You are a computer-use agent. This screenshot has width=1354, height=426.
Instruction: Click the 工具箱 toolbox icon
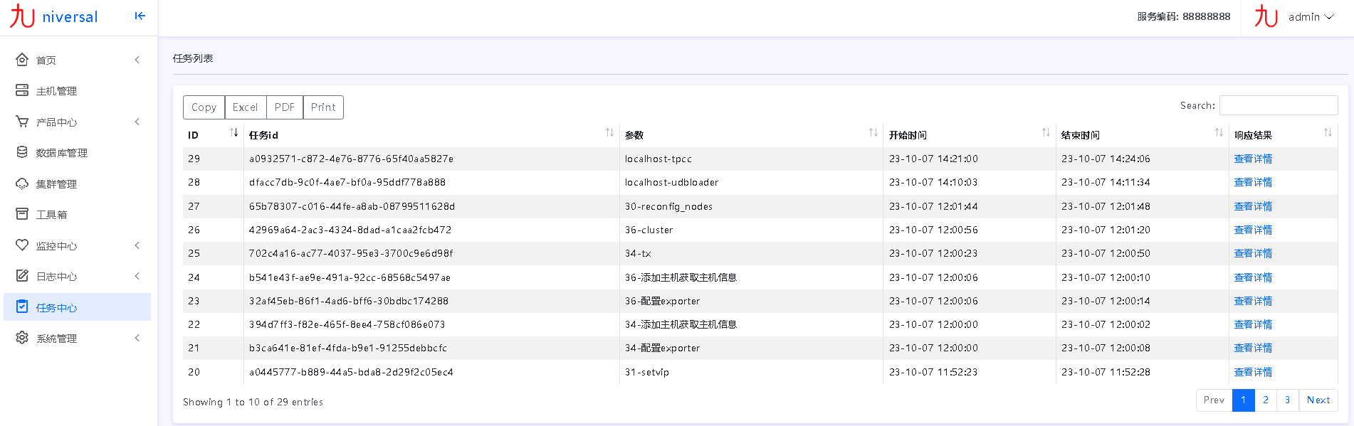coord(22,214)
